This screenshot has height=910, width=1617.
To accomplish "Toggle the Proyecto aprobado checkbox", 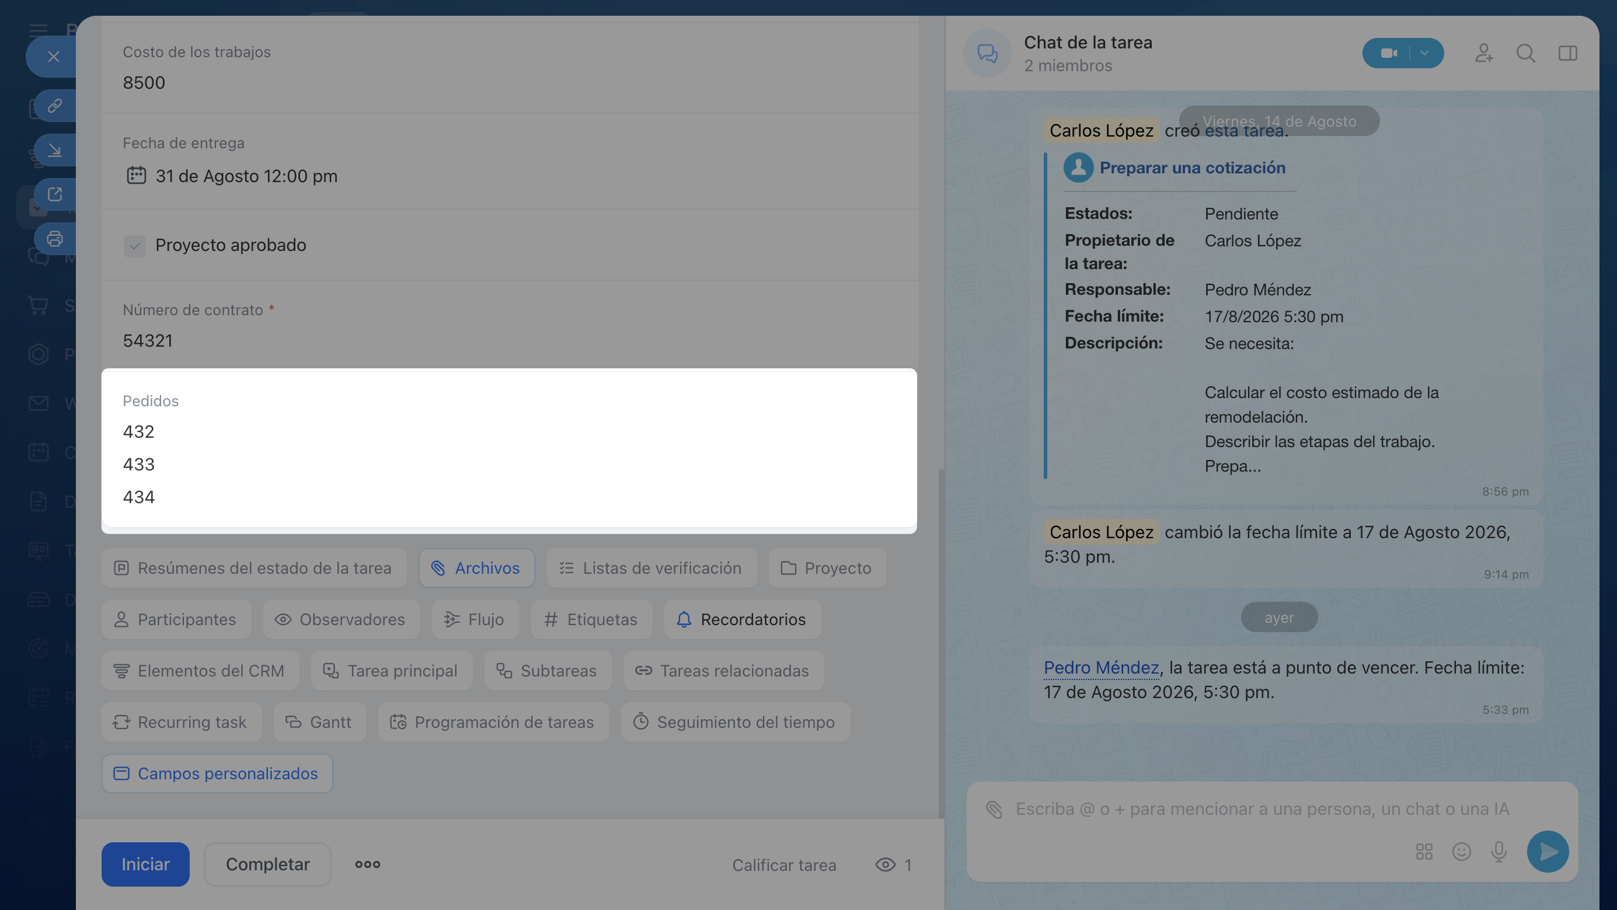I will click(134, 245).
